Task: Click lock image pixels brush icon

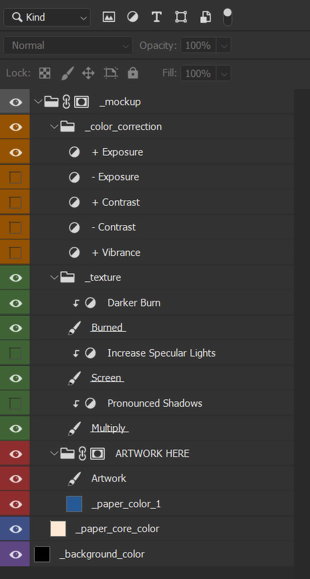Action: (x=67, y=73)
